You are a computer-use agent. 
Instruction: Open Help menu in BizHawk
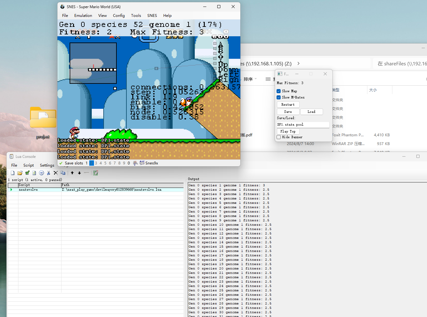(x=167, y=16)
